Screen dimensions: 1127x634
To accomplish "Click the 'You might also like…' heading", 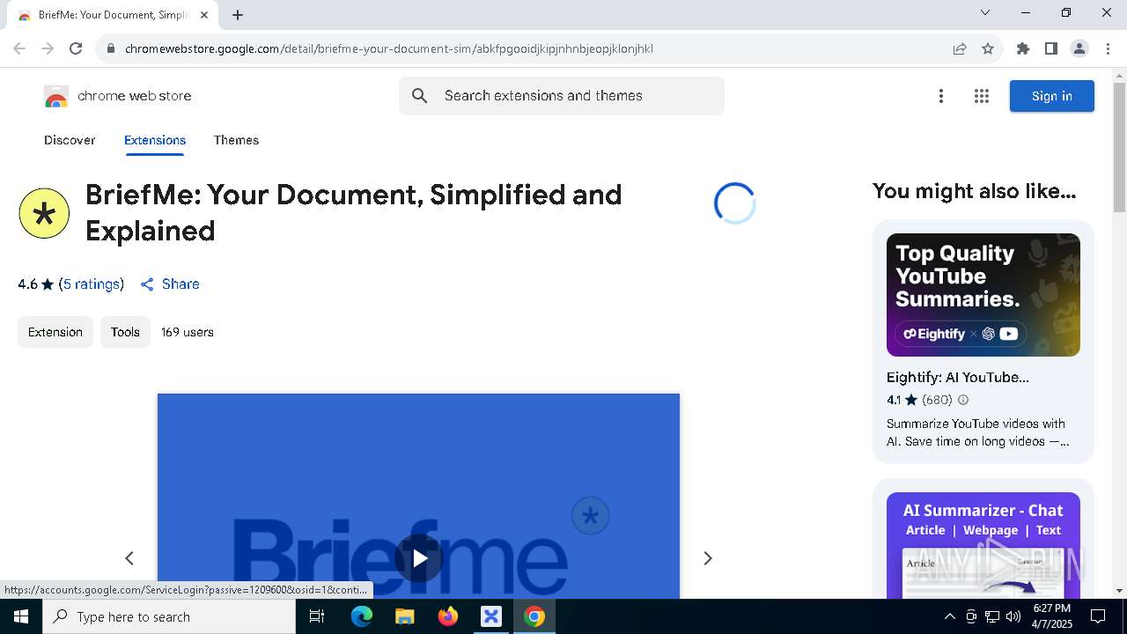I will coord(975,191).
